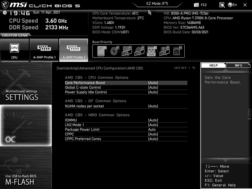Switch to the INFO tab

tap(238, 66)
